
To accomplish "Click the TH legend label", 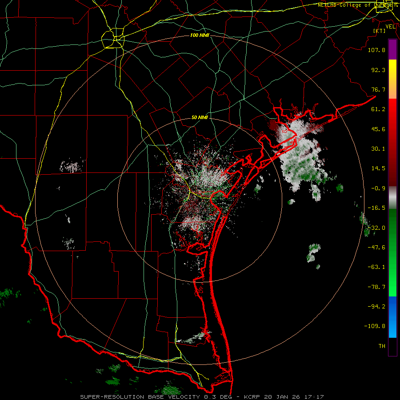I will pyautogui.click(x=382, y=346).
